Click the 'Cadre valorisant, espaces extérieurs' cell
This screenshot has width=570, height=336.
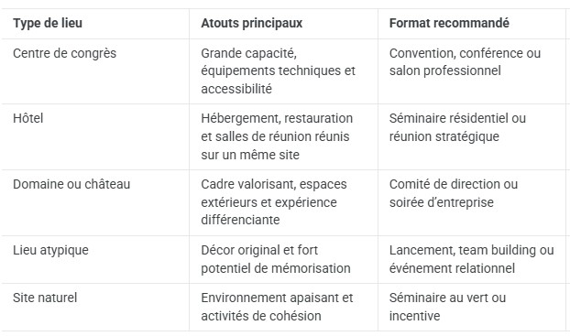pyautogui.click(x=274, y=202)
